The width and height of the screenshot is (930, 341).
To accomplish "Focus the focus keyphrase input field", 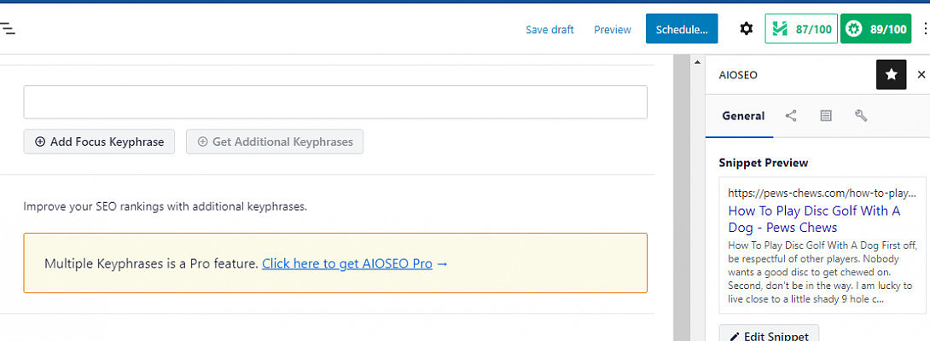I will (334, 102).
